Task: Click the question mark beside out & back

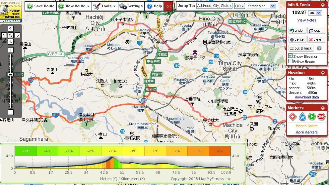Action: (319, 48)
